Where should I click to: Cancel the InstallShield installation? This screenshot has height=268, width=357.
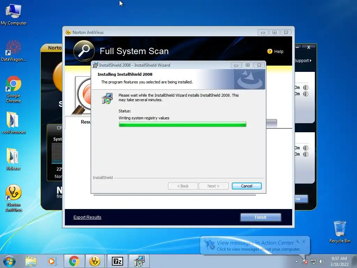pos(246,186)
